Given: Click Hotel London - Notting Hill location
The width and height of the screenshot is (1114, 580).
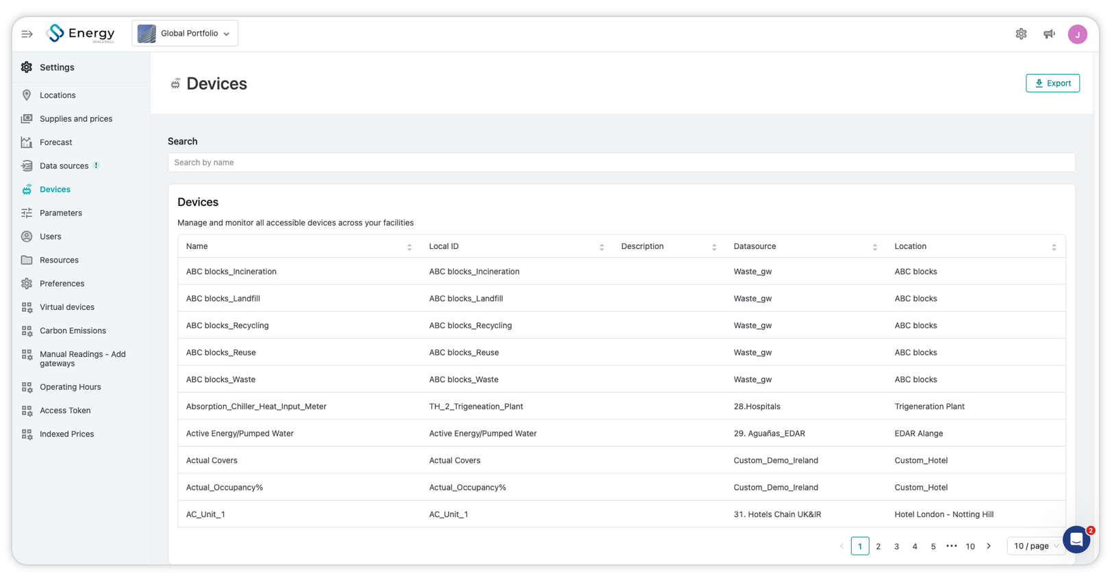Looking at the screenshot, I should point(944,514).
